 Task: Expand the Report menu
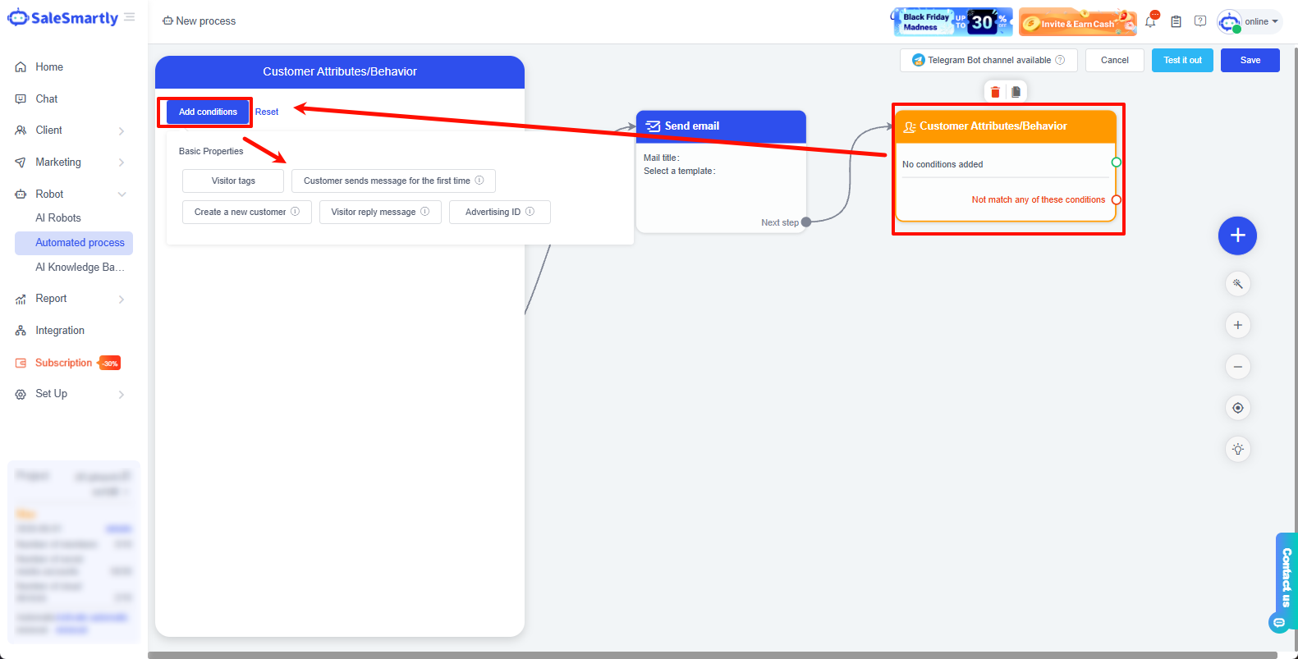tap(73, 299)
